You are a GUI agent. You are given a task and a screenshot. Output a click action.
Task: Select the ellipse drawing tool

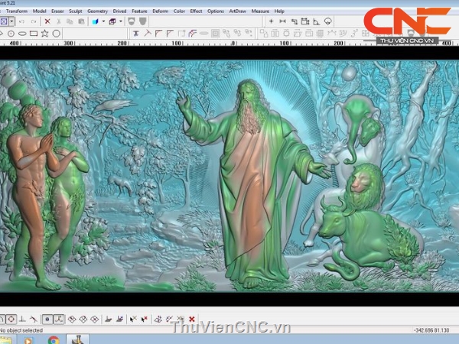click(x=22, y=34)
